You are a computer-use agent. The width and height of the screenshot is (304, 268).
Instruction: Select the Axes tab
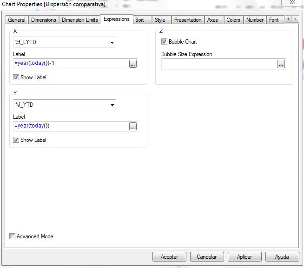[x=212, y=20]
